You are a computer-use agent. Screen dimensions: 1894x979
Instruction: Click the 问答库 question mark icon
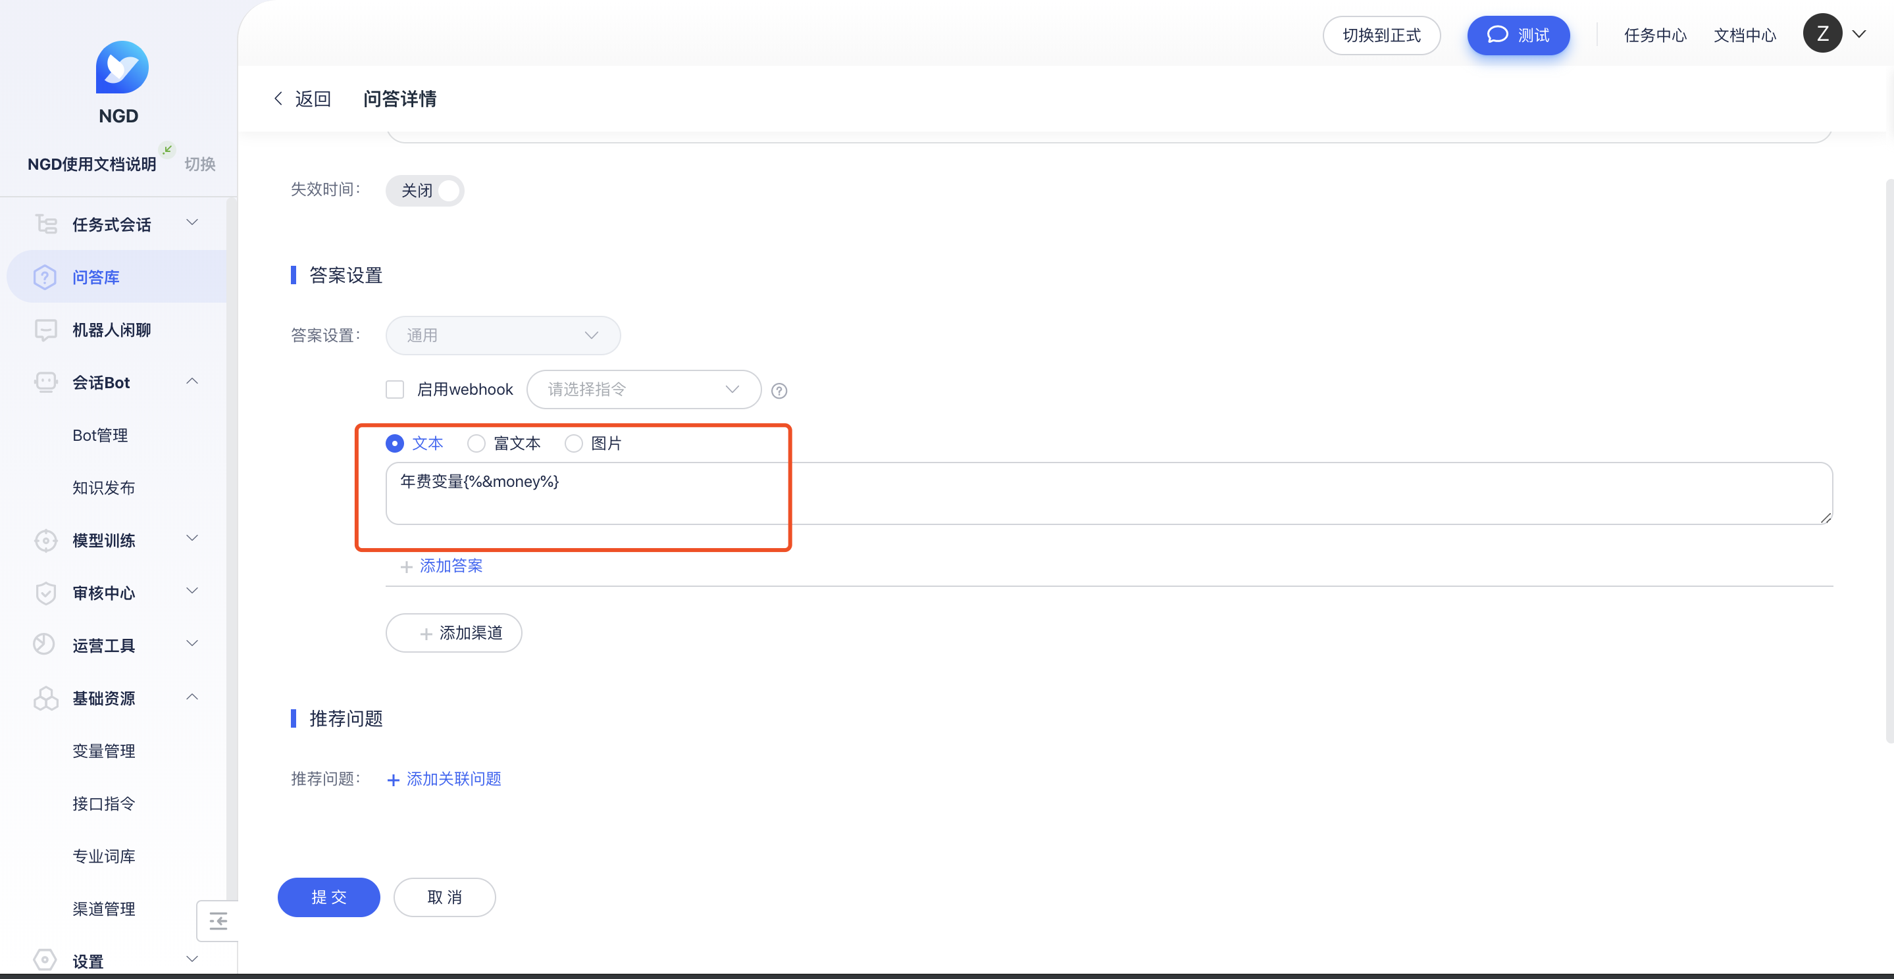(45, 277)
